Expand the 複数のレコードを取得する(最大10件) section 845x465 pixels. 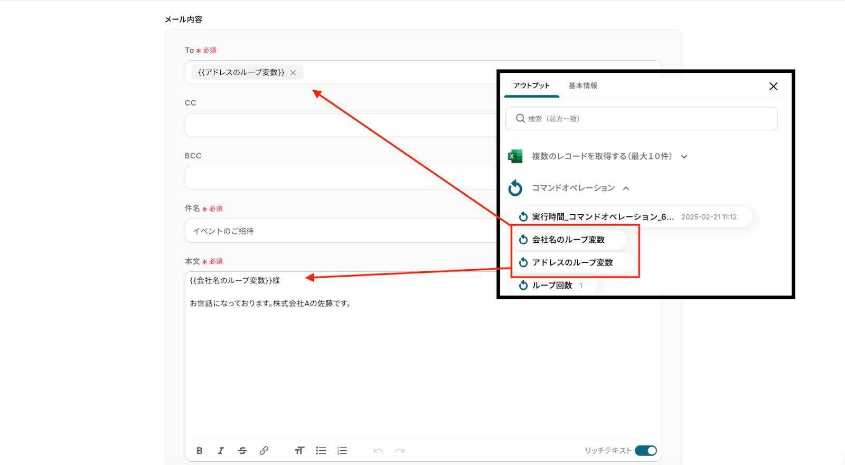pyautogui.click(x=684, y=157)
